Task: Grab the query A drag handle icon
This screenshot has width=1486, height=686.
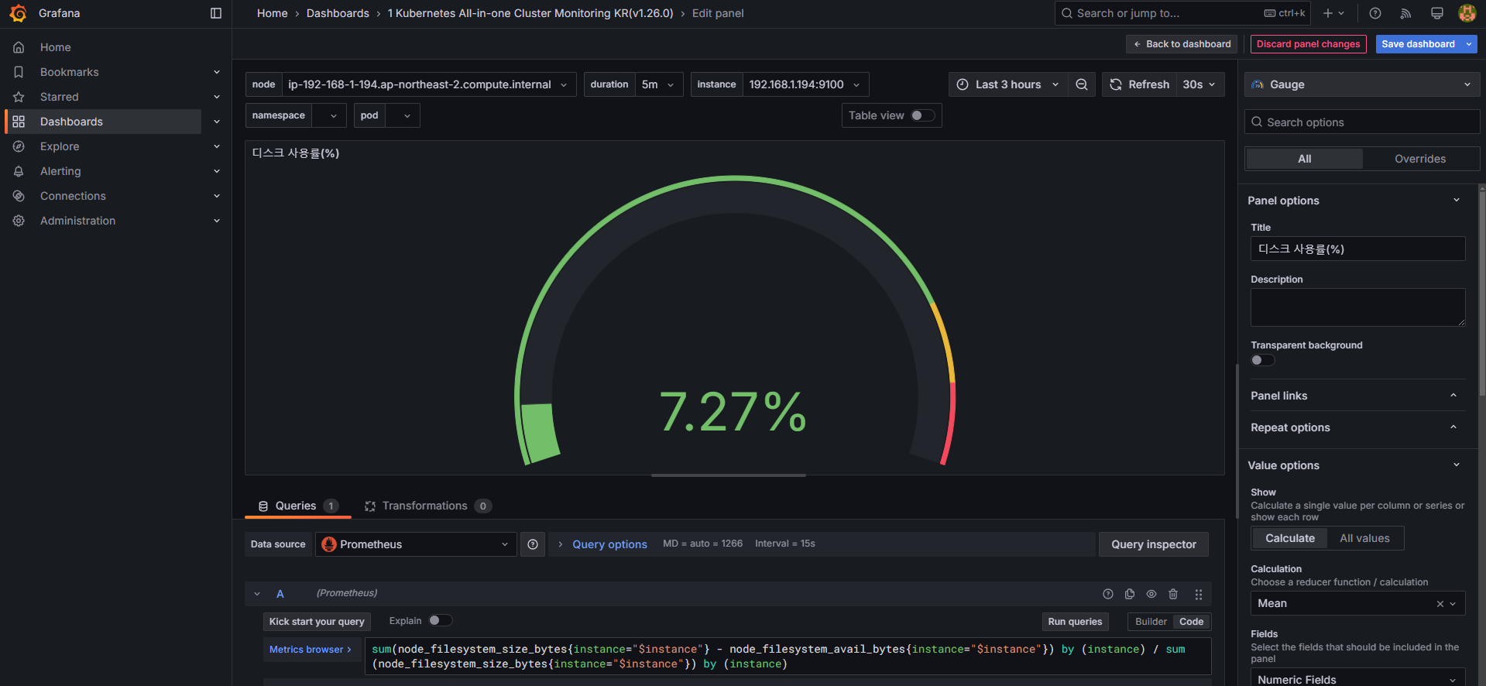Action: coord(1198,594)
